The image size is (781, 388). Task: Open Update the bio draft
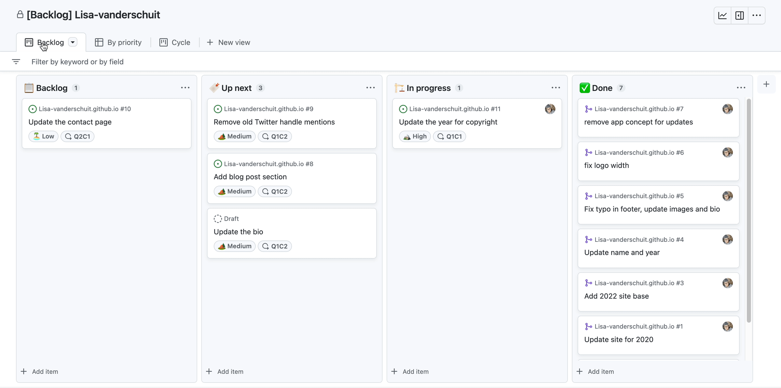(238, 232)
